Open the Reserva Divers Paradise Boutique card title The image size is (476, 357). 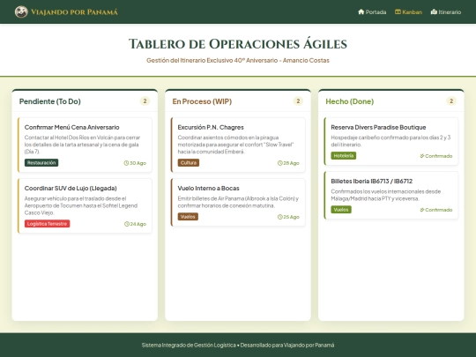[x=378, y=127]
